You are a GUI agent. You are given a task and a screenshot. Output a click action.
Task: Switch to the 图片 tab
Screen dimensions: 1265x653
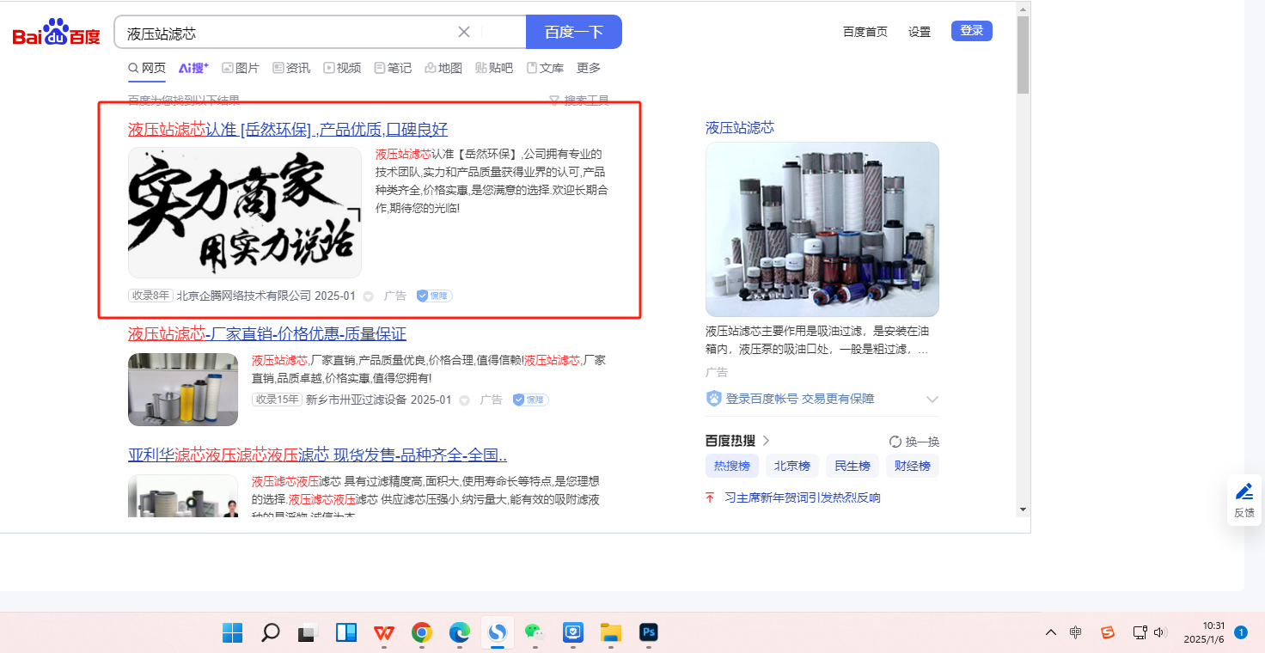[241, 68]
